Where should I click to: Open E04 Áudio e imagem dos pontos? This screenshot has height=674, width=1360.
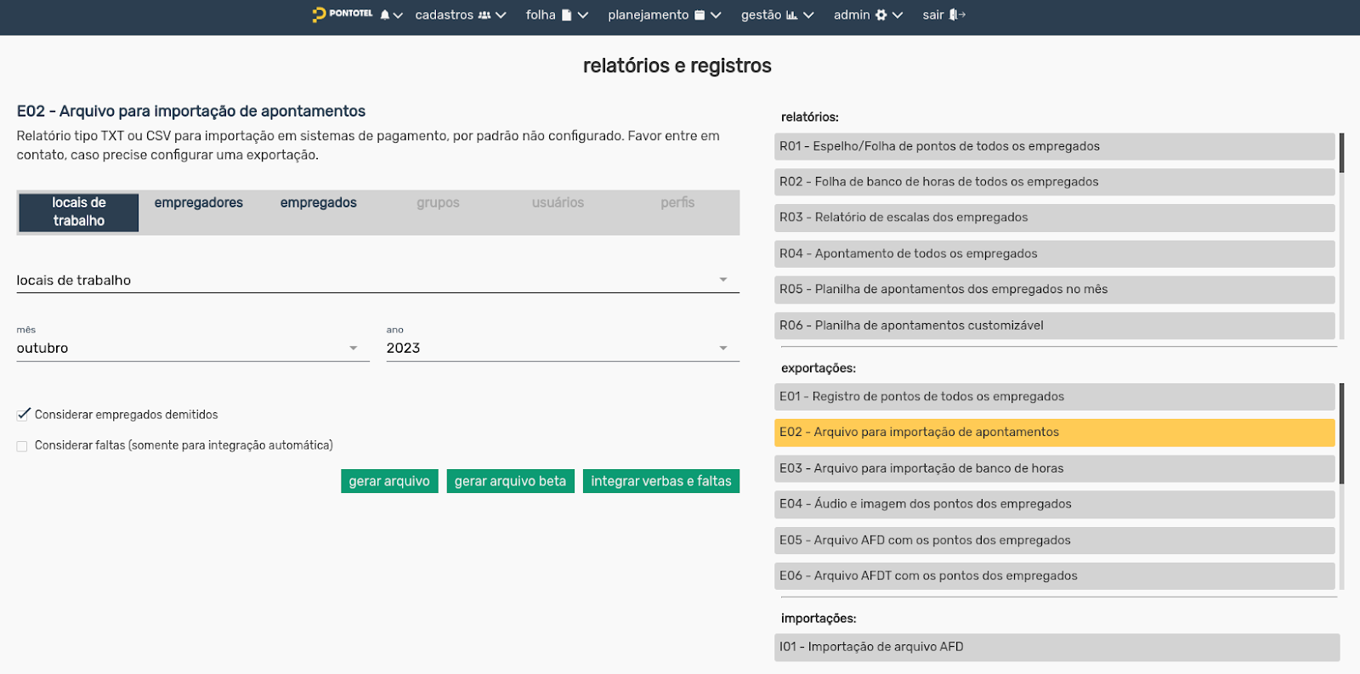click(1055, 504)
